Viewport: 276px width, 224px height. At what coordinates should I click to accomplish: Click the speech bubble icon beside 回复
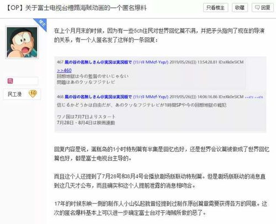coord(257,8)
